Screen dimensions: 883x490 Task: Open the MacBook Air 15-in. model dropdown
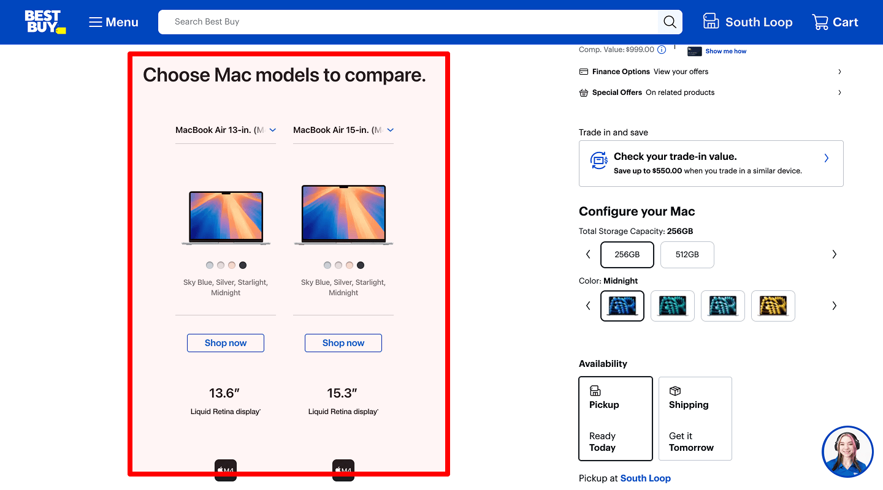pos(391,130)
